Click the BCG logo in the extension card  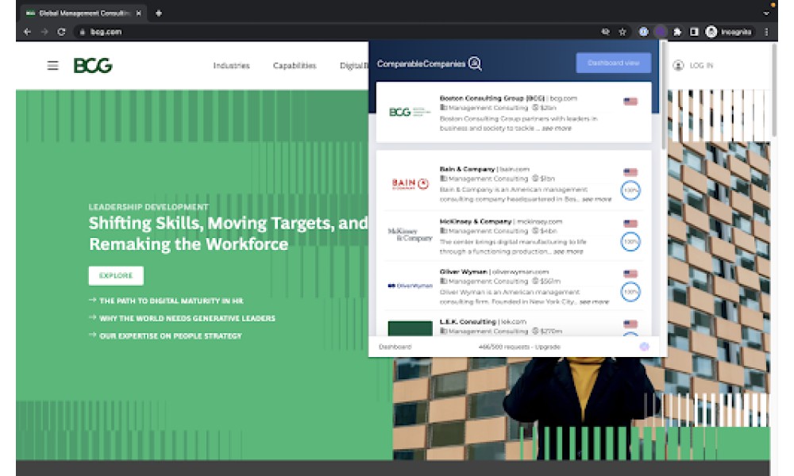coord(409,112)
